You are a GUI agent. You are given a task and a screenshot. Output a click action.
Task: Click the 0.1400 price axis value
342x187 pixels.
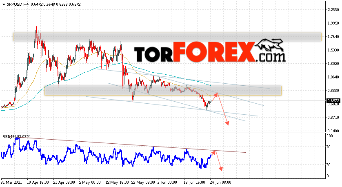[x=333, y=131]
